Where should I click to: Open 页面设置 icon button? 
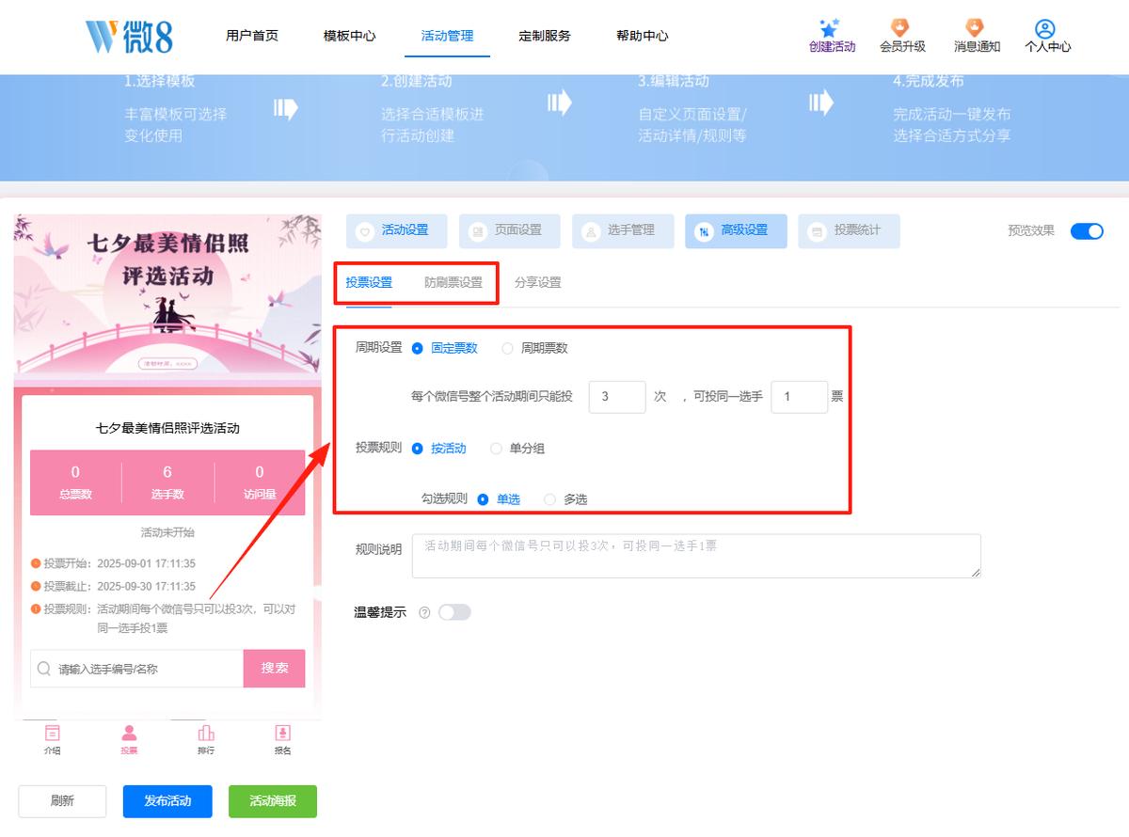510,230
